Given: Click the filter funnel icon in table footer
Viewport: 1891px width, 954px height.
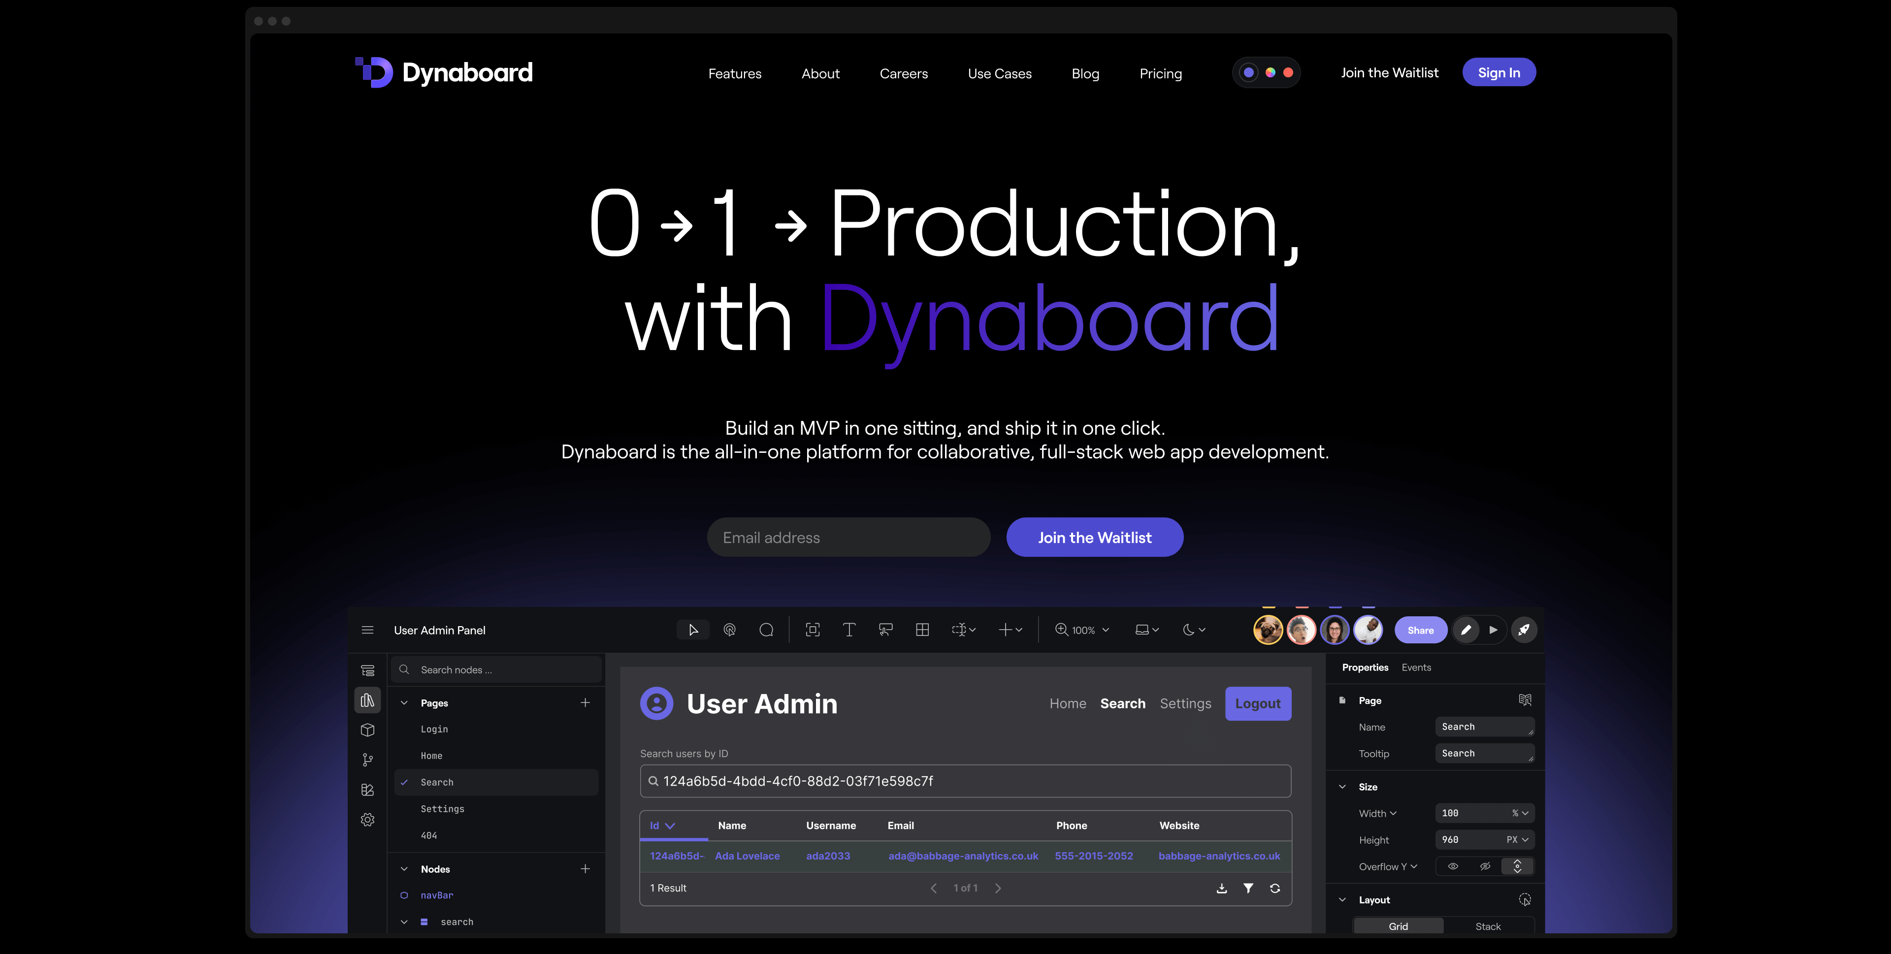Looking at the screenshot, I should 1248,888.
